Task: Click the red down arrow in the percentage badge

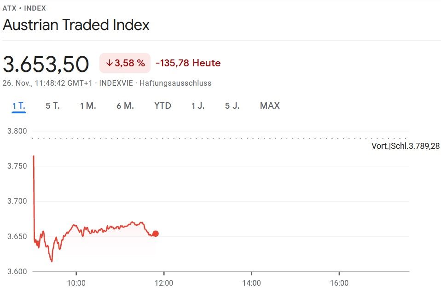Action: click(109, 63)
